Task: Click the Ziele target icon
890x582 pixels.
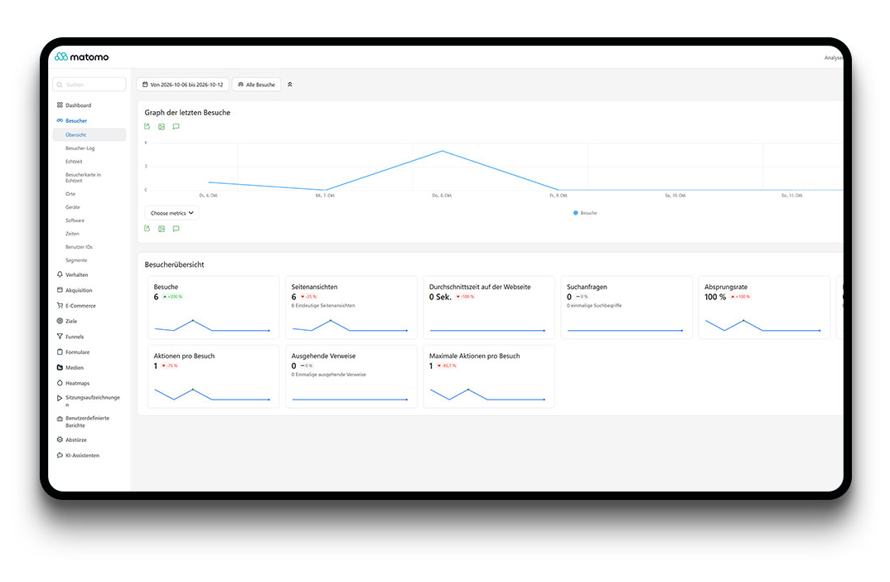Action: tap(60, 321)
